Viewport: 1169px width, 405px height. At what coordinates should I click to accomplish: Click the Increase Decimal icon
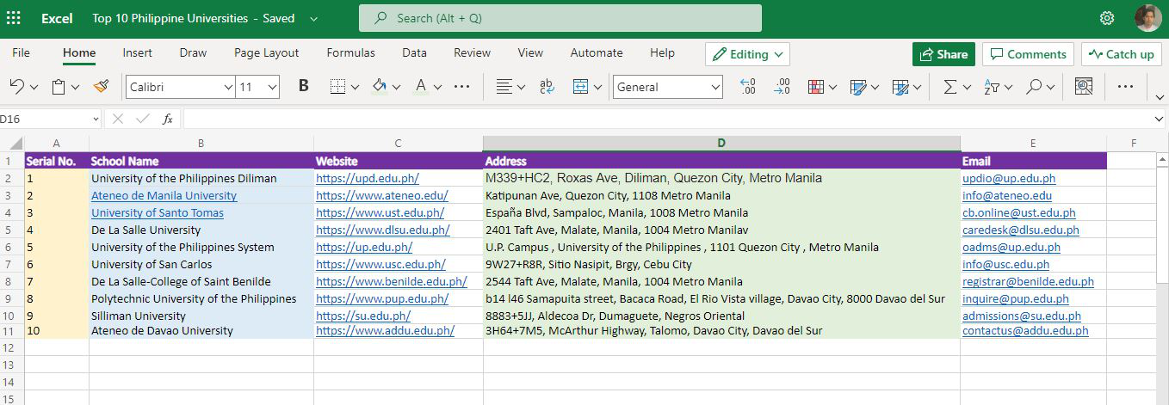coord(748,87)
